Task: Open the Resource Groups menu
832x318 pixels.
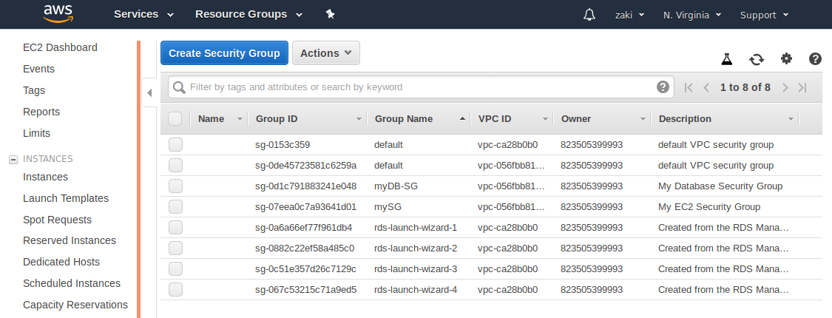Action: (248, 14)
